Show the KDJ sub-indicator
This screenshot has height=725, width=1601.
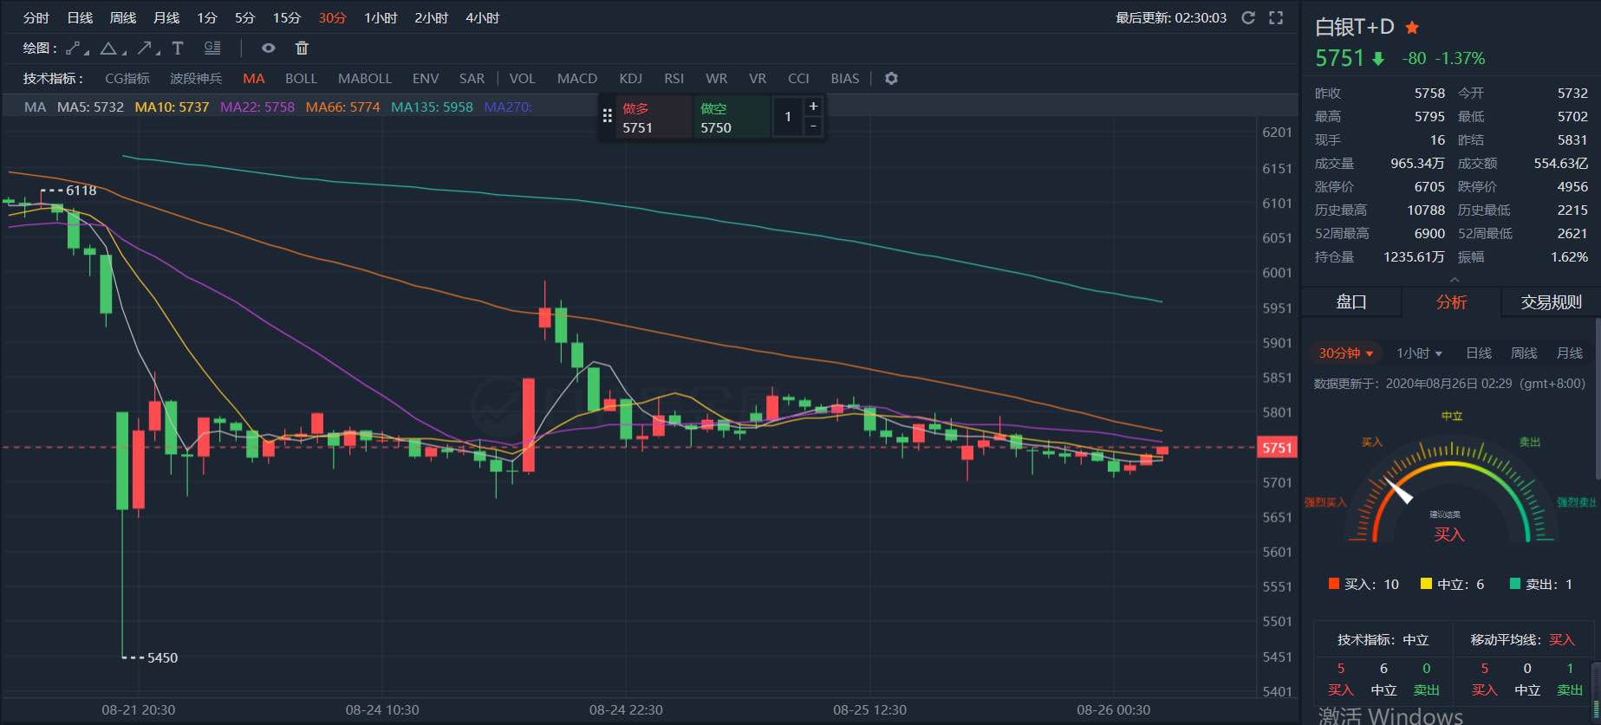click(630, 78)
